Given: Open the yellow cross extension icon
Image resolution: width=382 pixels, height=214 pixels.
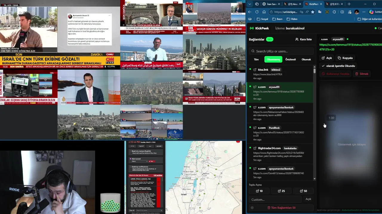Looking at the screenshot, I should click(327, 12).
